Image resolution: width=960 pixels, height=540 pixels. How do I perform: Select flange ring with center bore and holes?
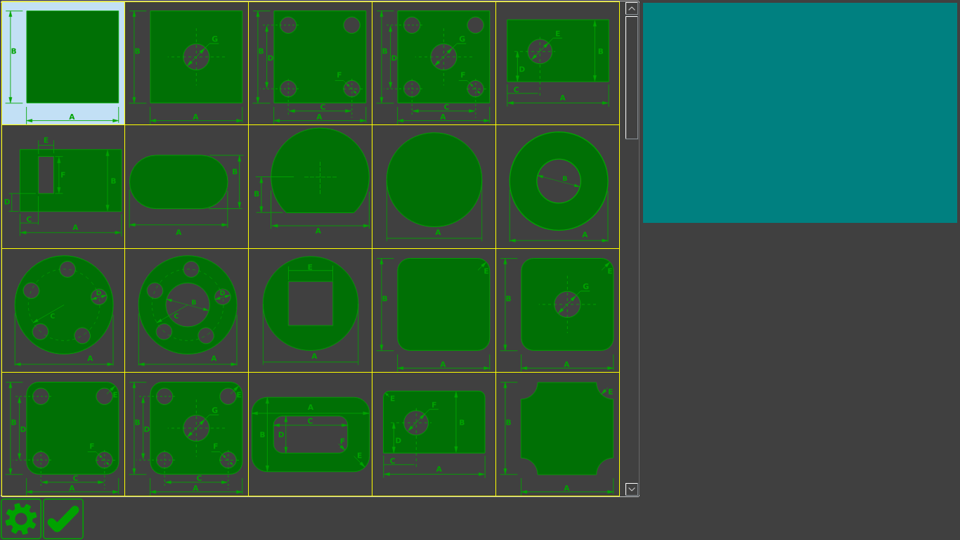187,311
